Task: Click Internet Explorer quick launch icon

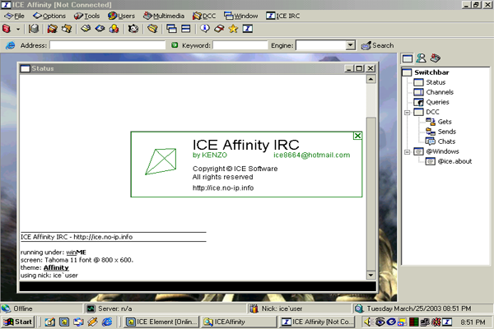Action: click(107, 322)
